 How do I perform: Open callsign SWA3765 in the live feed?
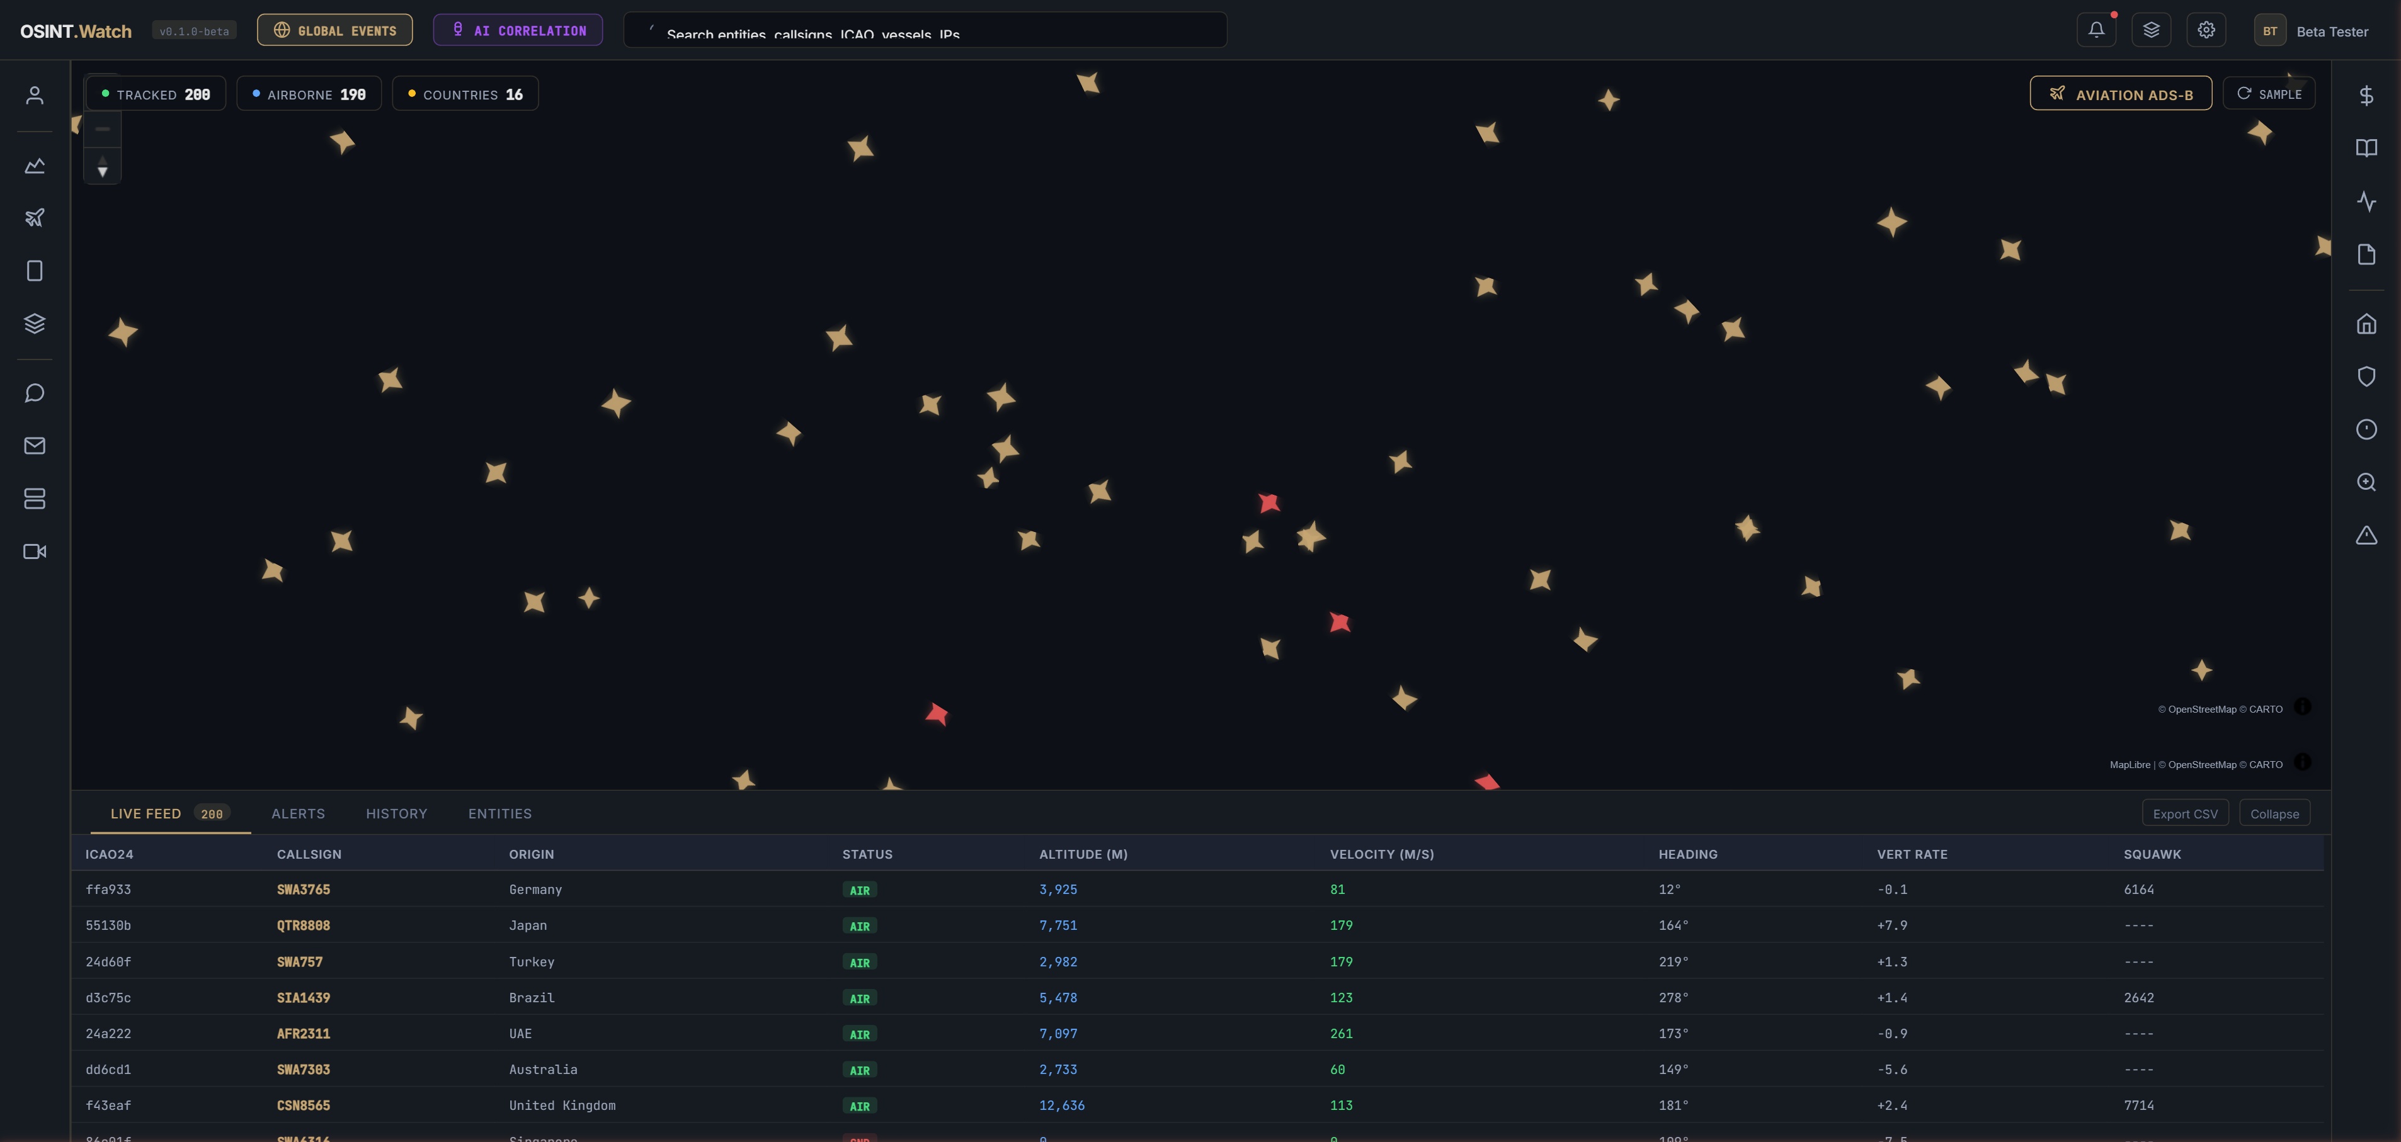tap(304, 890)
